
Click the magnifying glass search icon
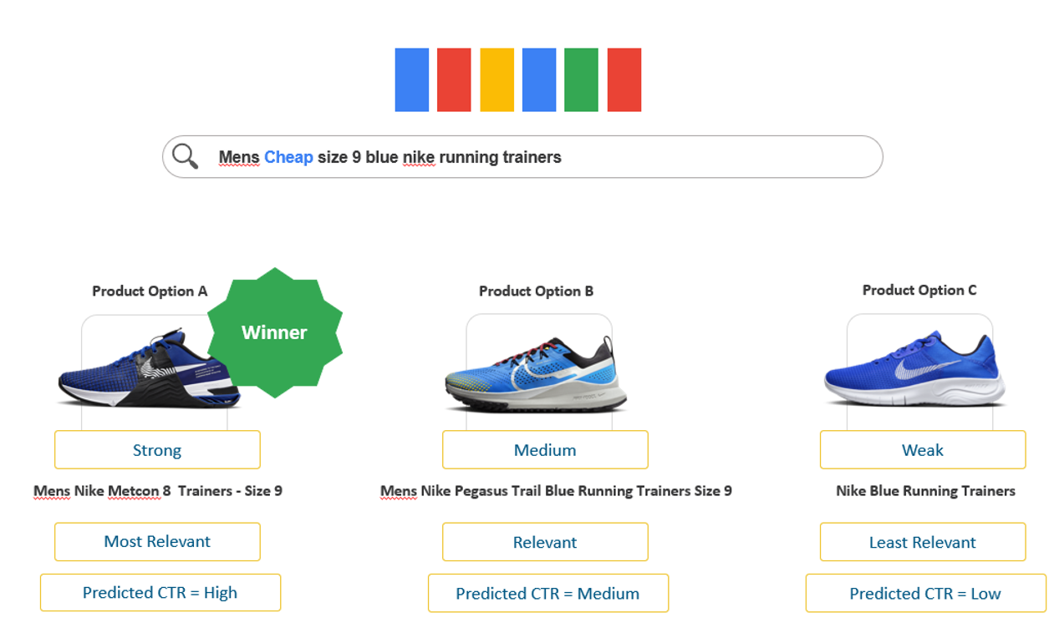[x=185, y=156]
